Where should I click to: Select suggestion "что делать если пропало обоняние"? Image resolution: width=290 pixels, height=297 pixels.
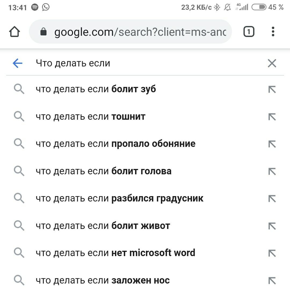tap(145, 144)
